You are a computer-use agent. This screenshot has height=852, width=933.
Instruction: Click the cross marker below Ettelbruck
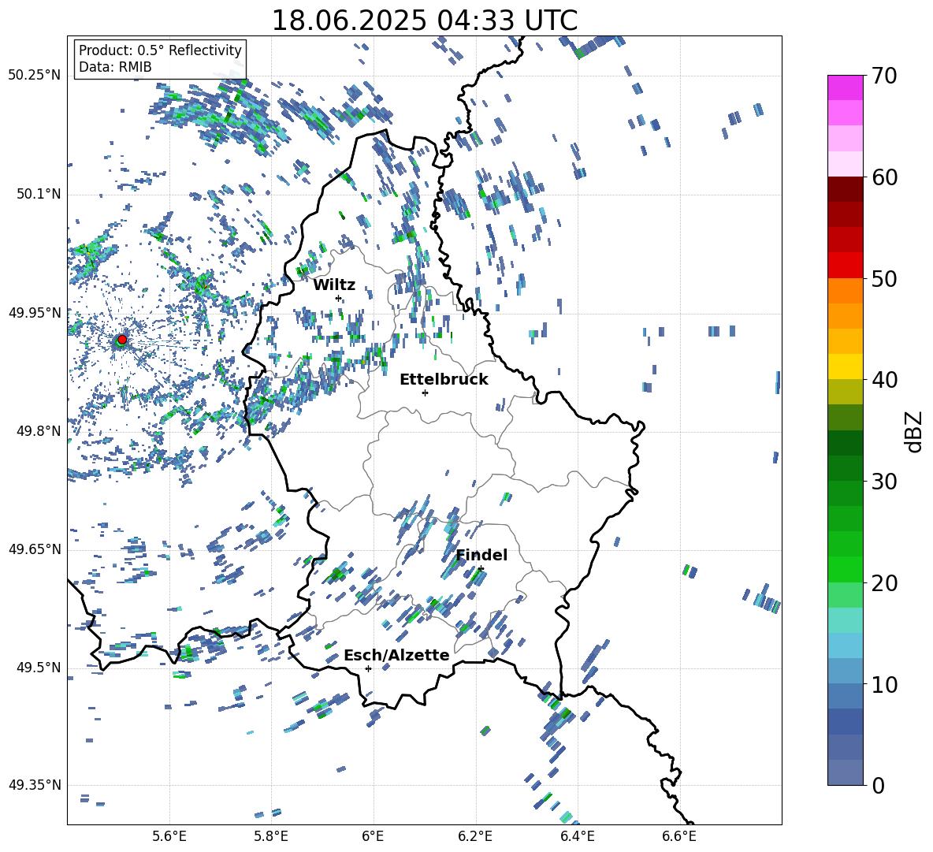tap(425, 393)
